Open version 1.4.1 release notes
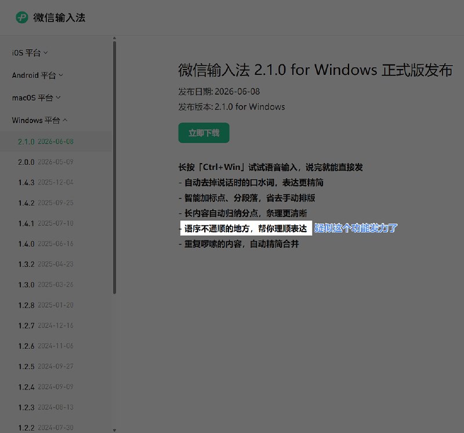Screen dimensions: 464x433 [x=46, y=223]
